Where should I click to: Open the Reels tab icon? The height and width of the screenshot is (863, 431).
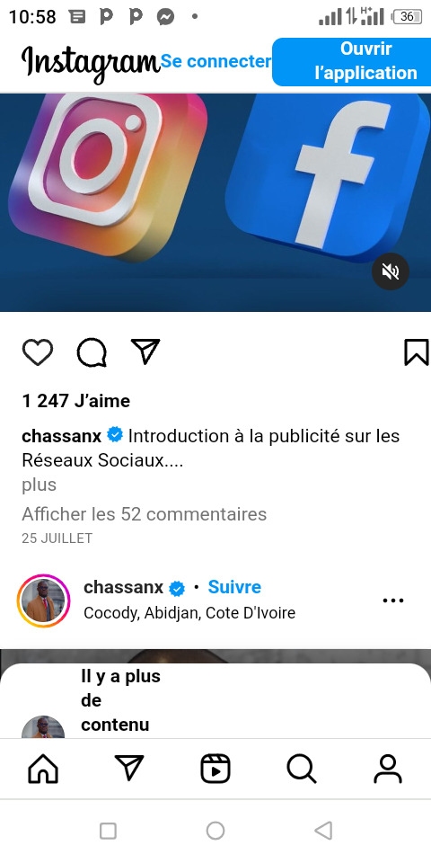[x=215, y=769]
